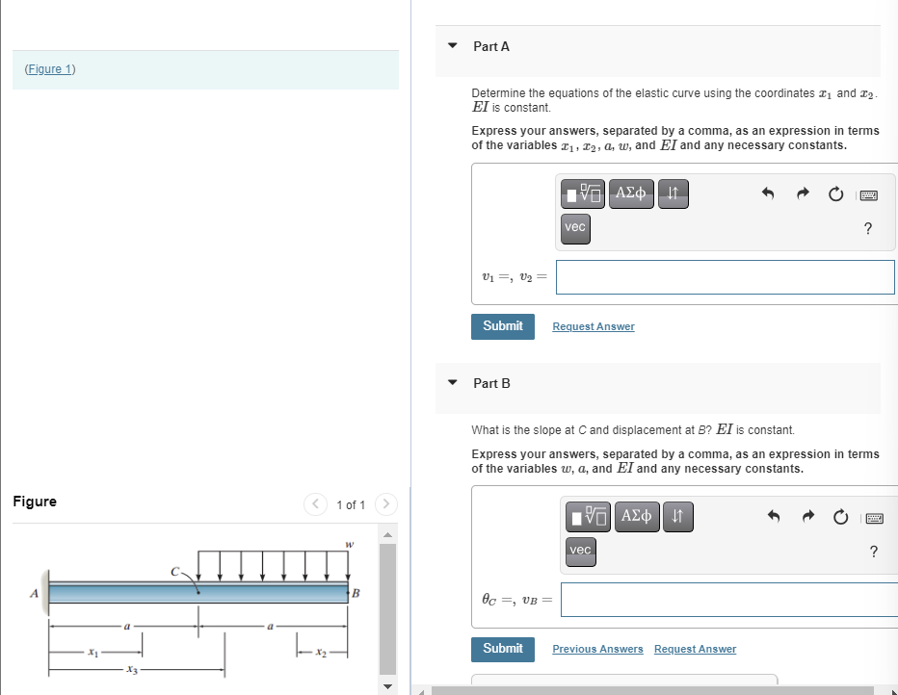Undo last edit in Part B

point(774,517)
